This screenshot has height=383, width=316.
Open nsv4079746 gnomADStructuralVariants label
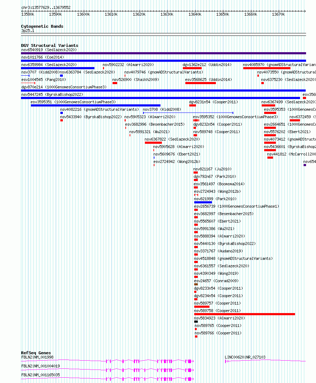point(164,72)
